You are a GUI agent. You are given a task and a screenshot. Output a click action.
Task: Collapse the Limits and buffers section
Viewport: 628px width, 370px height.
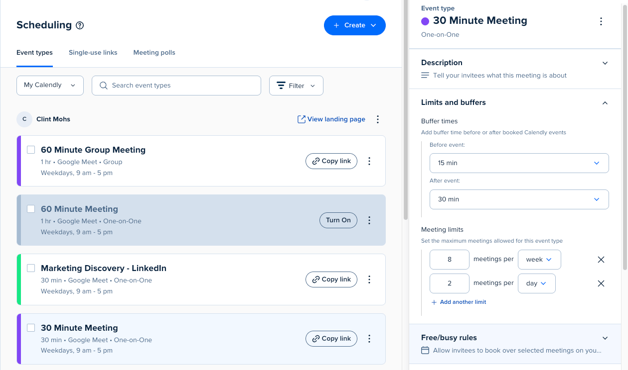605,103
